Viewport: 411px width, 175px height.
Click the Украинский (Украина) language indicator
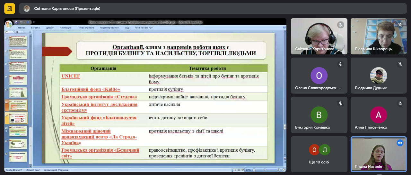tap(56, 170)
